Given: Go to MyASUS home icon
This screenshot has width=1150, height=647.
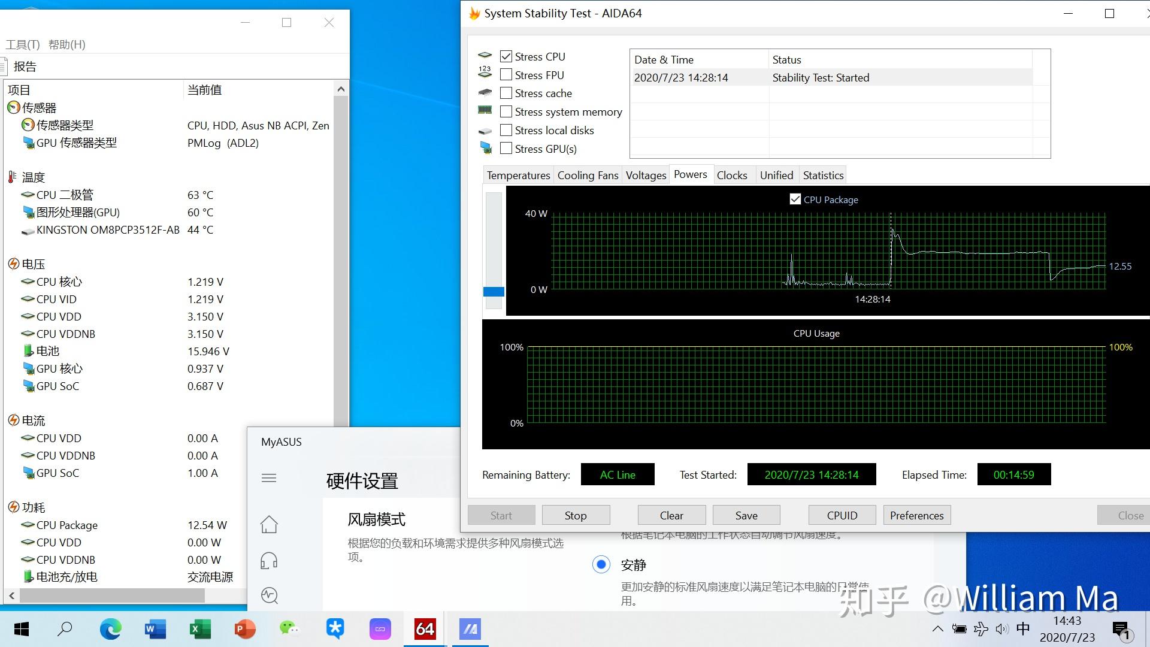Looking at the screenshot, I should (x=269, y=524).
